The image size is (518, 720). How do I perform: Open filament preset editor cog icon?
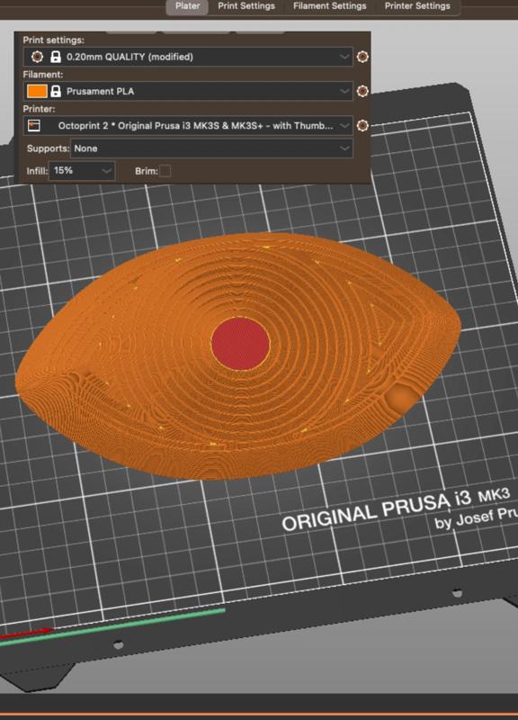coord(362,91)
